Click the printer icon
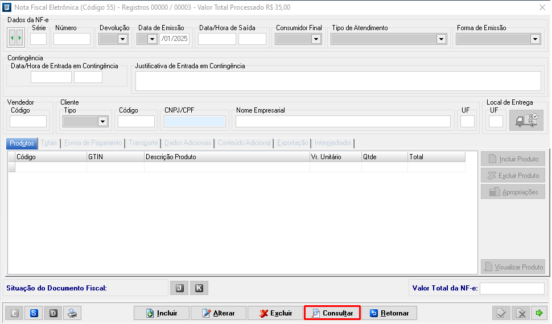Screen dimensions: 552x324 coord(72,313)
